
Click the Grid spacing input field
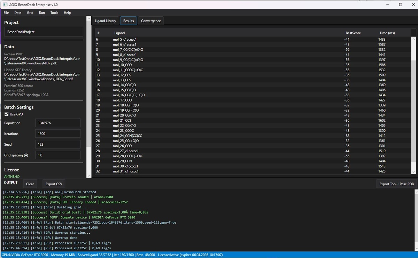pos(58,155)
